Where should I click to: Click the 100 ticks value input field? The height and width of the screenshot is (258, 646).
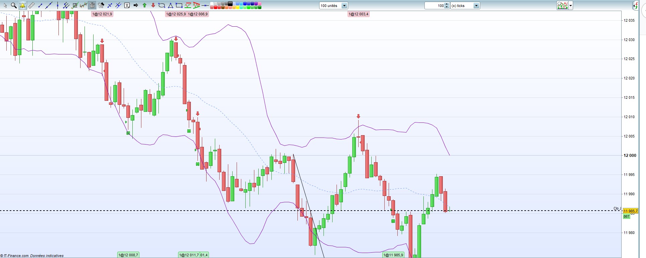[x=434, y=6]
